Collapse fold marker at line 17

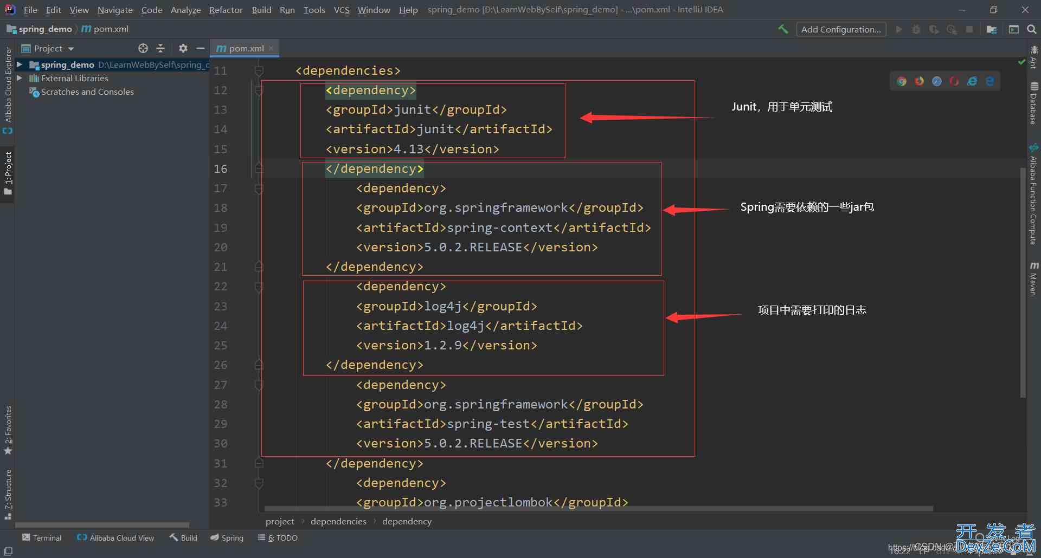259,188
